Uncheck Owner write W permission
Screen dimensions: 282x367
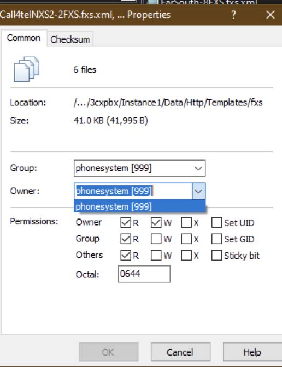click(x=156, y=222)
